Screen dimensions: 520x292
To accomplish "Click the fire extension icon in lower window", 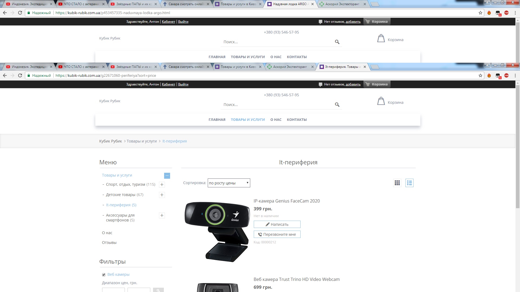I will coord(489,75).
